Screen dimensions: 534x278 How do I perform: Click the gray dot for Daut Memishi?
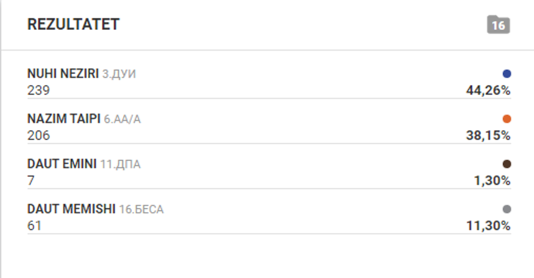point(507,209)
